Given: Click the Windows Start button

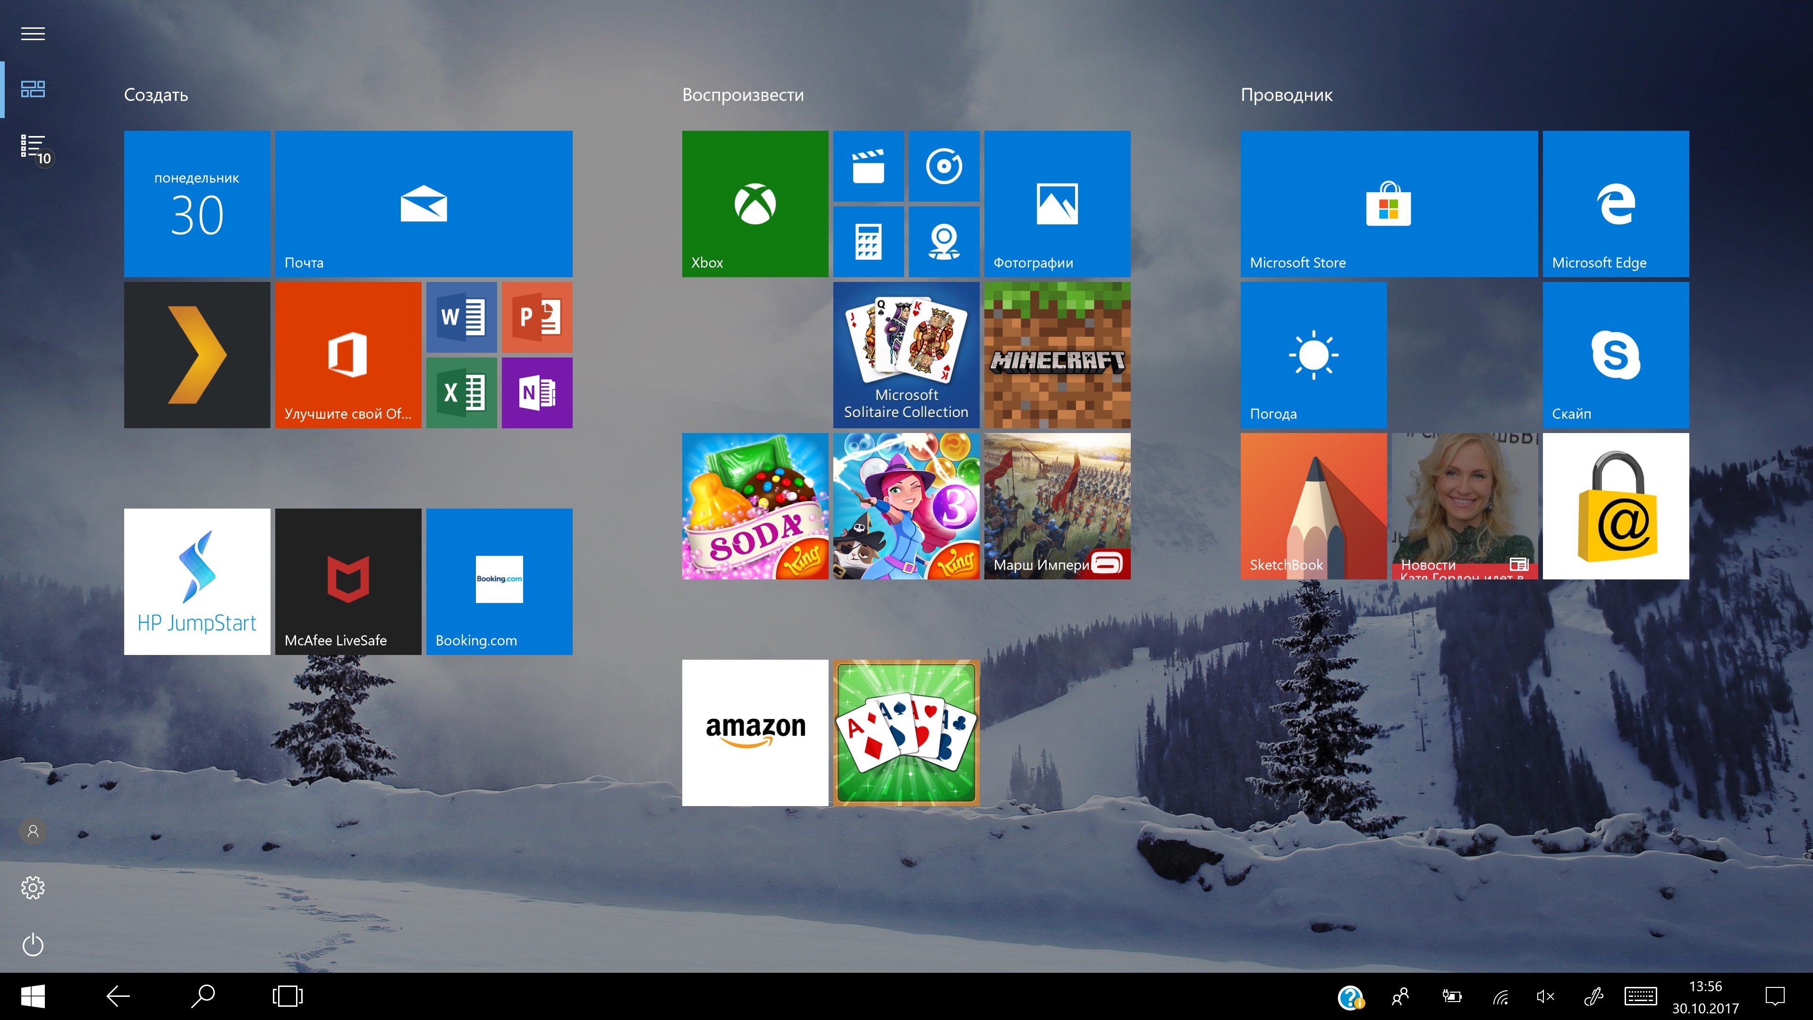Looking at the screenshot, I should click(33, 996).
